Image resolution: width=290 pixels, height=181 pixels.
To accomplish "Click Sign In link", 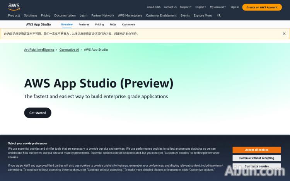I will [235, 7].
